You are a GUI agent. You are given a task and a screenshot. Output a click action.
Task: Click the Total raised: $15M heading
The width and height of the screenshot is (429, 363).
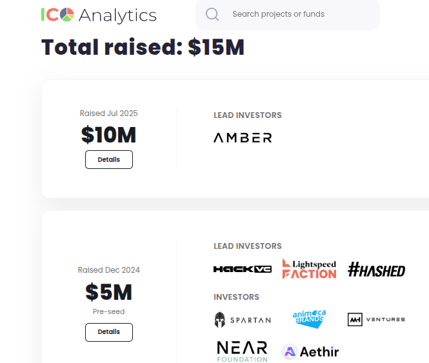[x=143, y=47]
